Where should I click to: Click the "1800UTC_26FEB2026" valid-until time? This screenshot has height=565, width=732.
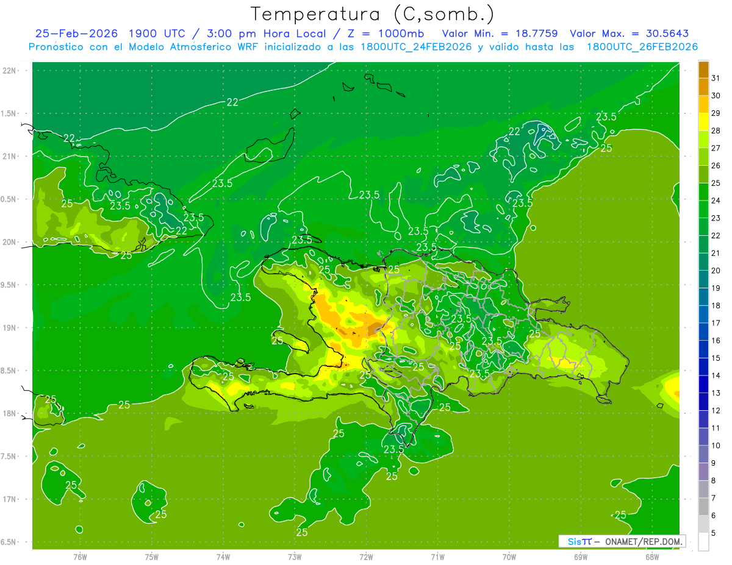[x=642, y=47]
